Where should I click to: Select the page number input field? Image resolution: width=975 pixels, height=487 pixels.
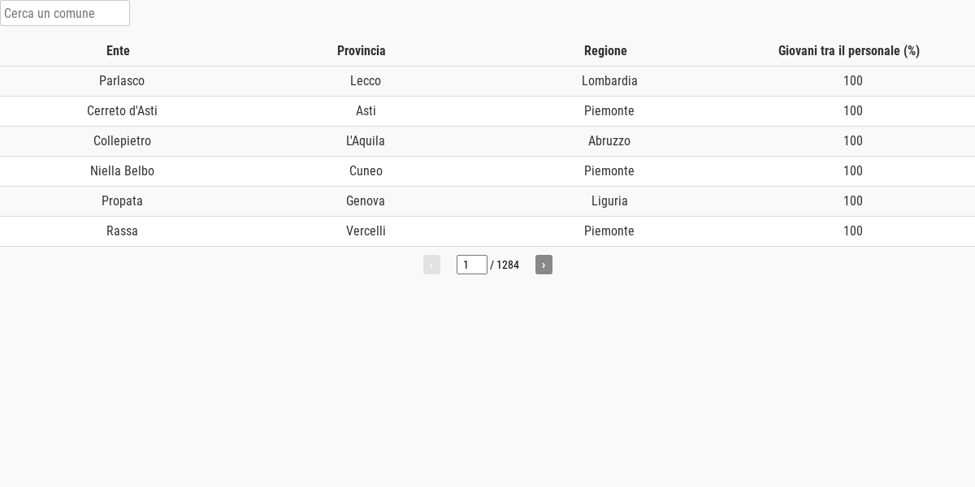(472, 265)
